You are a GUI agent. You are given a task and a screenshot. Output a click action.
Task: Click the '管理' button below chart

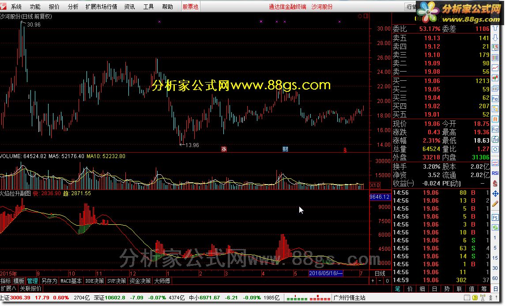click(x=32, y=281)
